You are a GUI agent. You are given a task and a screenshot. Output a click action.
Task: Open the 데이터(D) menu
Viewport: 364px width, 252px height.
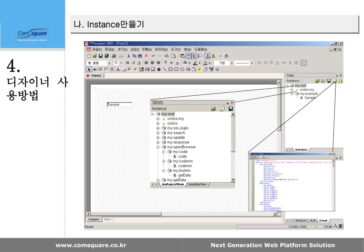(161, 49)
